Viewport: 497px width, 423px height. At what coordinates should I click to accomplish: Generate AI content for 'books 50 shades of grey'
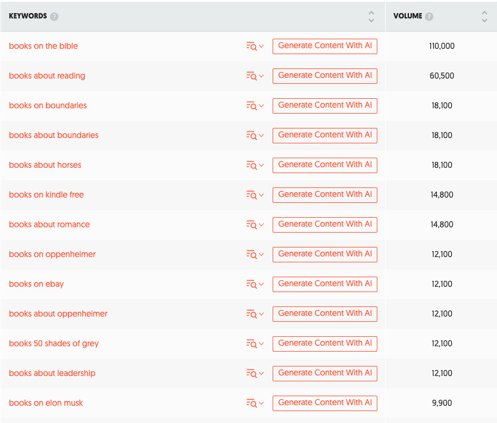click(x=324, y=343)
